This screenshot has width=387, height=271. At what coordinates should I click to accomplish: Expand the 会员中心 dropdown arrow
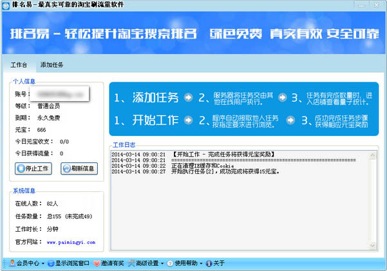click(x=43, y=263)
